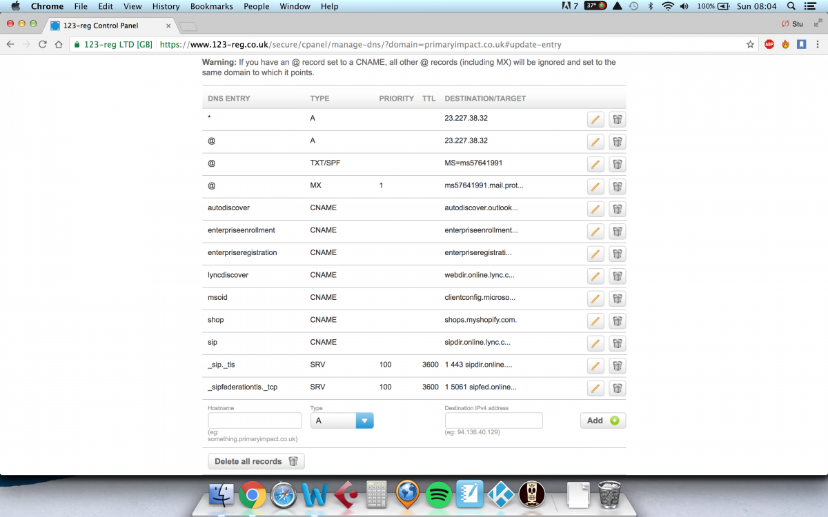The width and height of the screenshot is (828, 517).
Task: Edit the _sipfederationtls._tcp SRV record
Action: [595, 388]
